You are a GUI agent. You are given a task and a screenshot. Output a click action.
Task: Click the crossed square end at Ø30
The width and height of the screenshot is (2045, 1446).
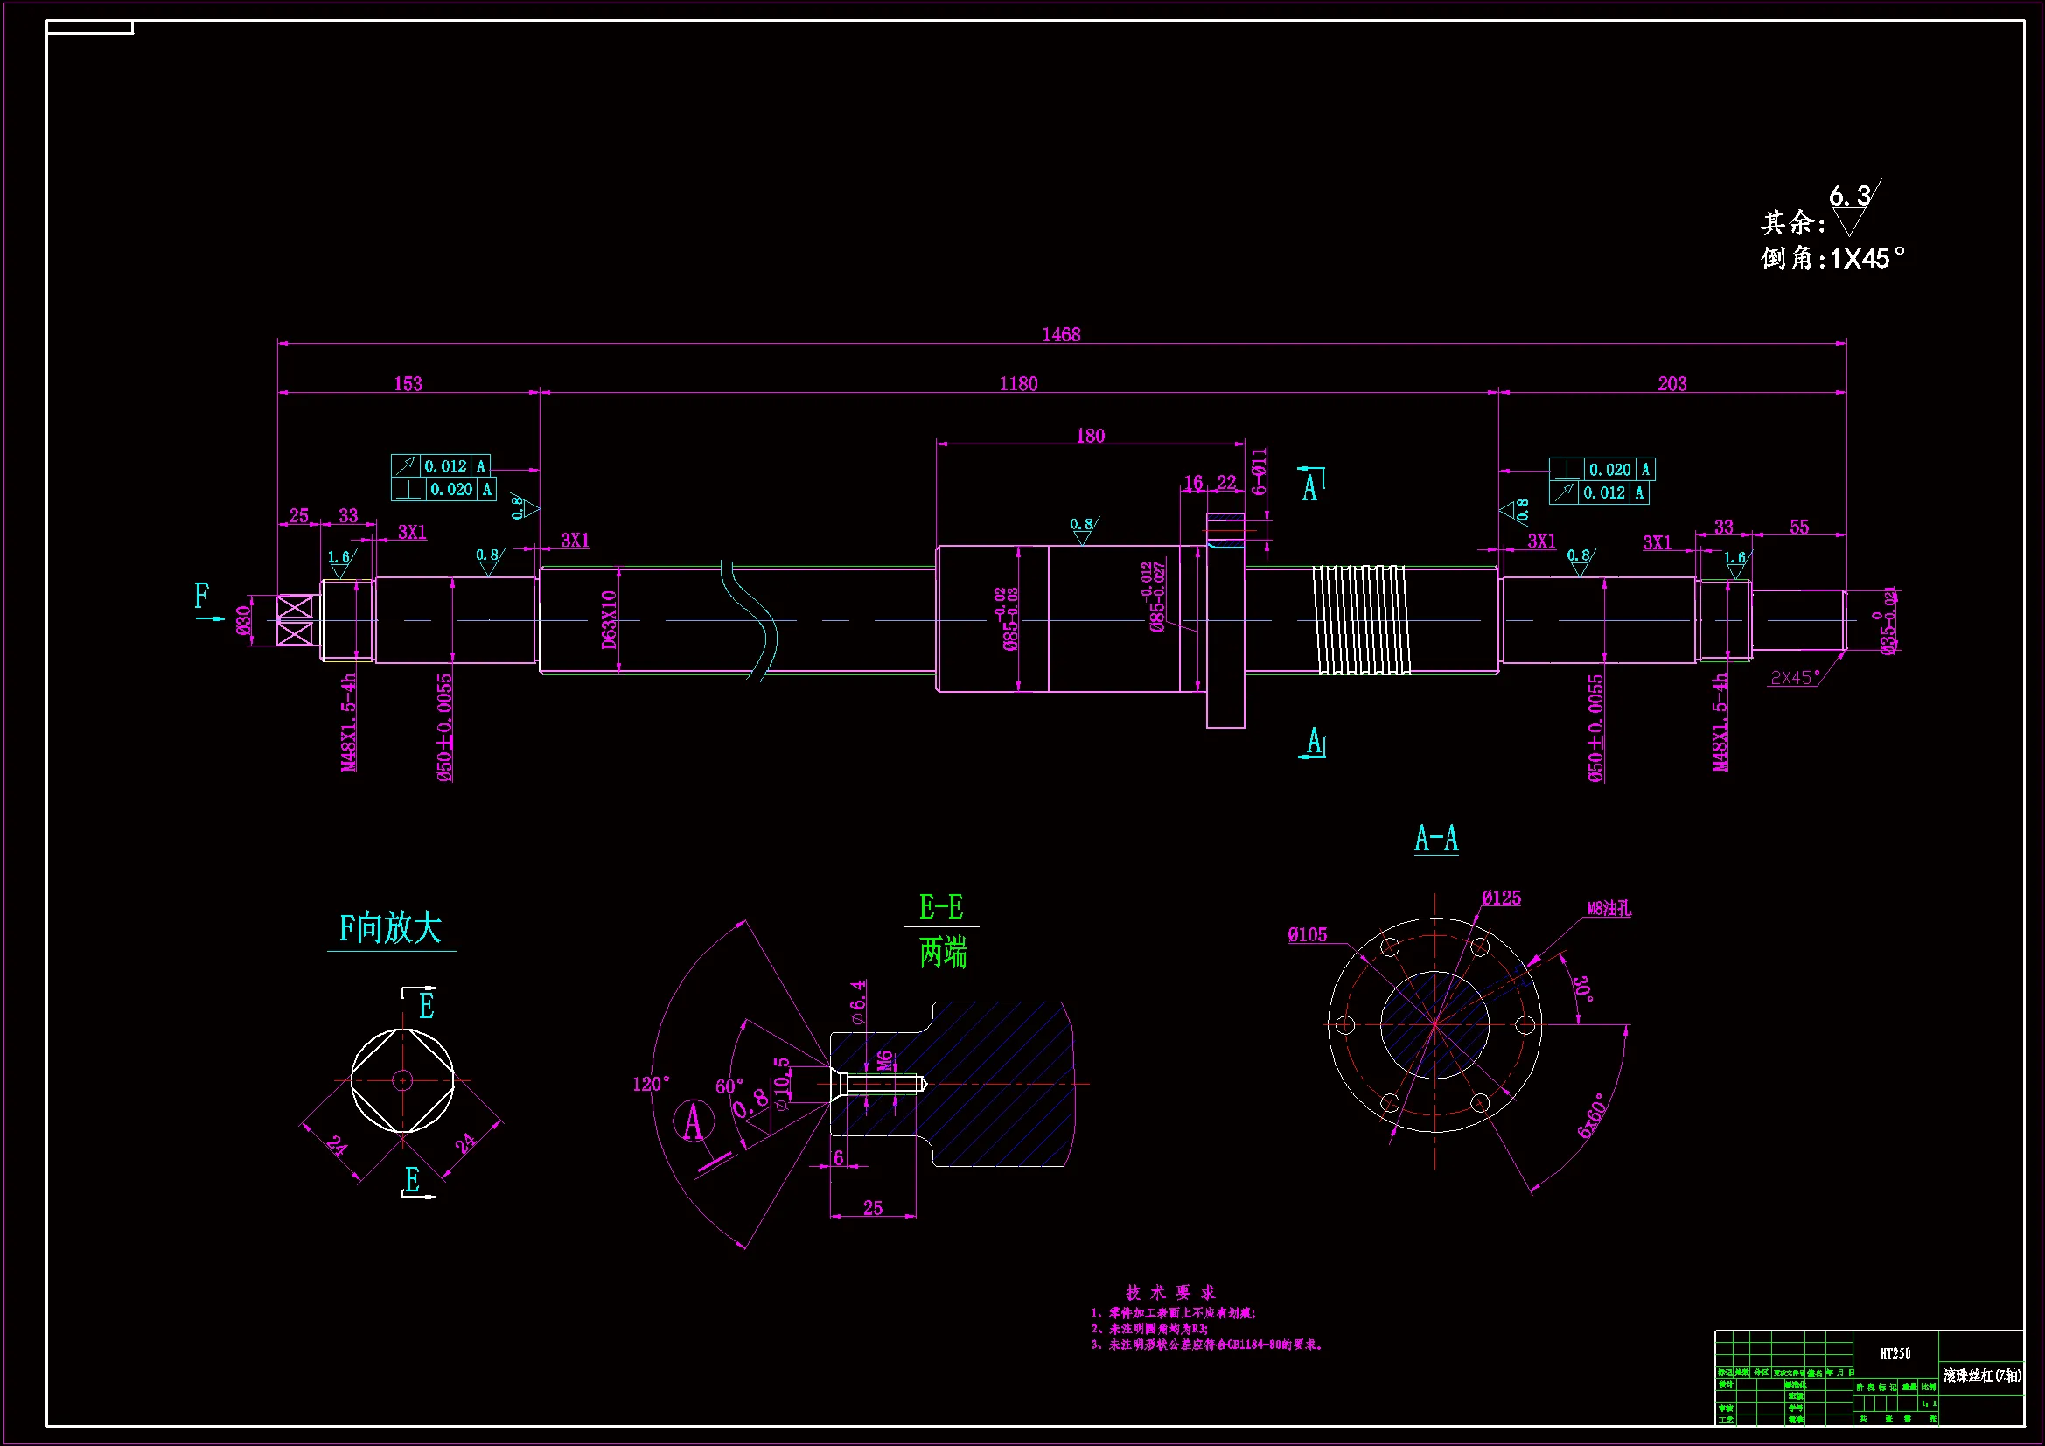point(295,620)
